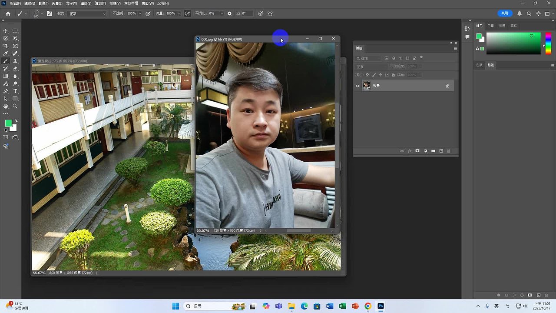Select the Hand tool
Image resolution: width=556 pixels, height=313 pixels.
point(6,106)
